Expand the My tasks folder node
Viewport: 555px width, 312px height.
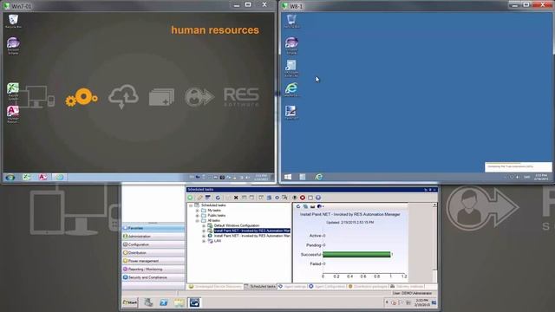point(197,211)
